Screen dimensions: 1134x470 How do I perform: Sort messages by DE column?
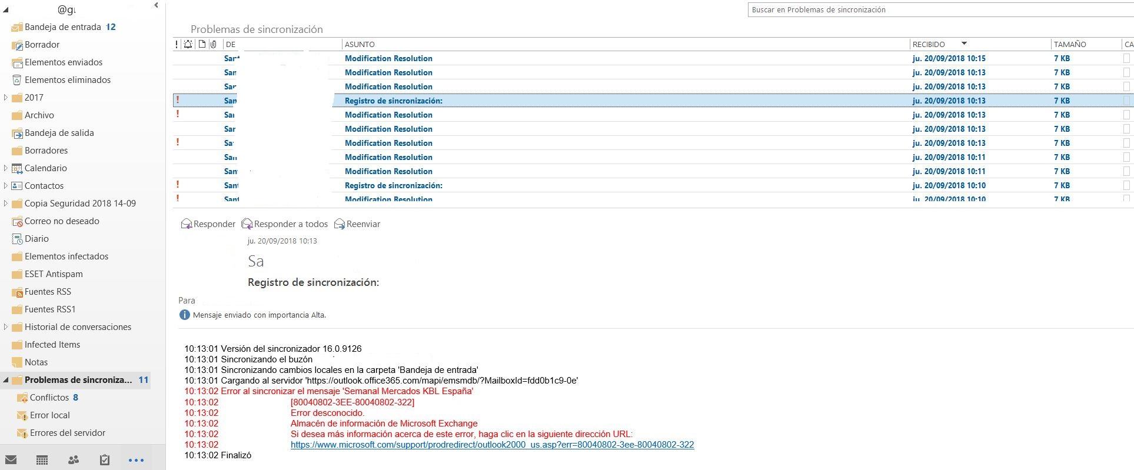[231, 44]
